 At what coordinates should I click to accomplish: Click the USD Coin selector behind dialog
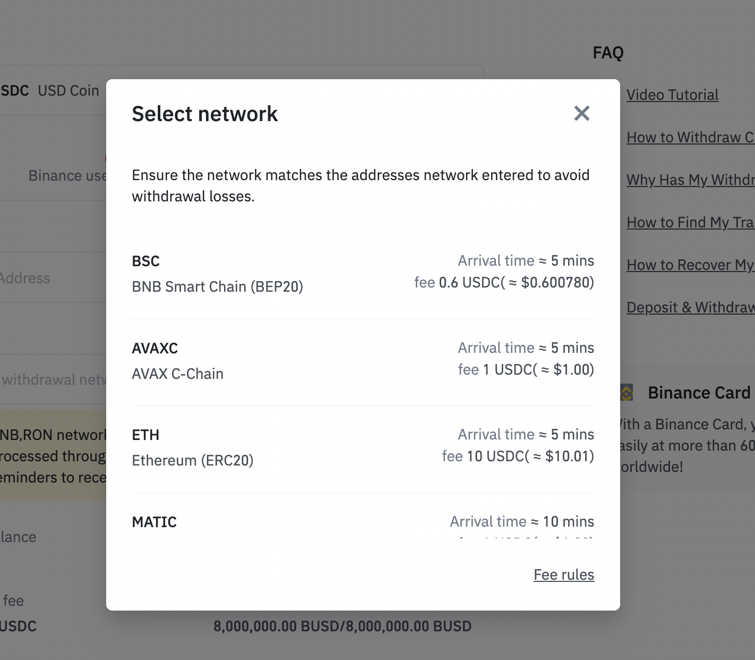tap(53, 91)
